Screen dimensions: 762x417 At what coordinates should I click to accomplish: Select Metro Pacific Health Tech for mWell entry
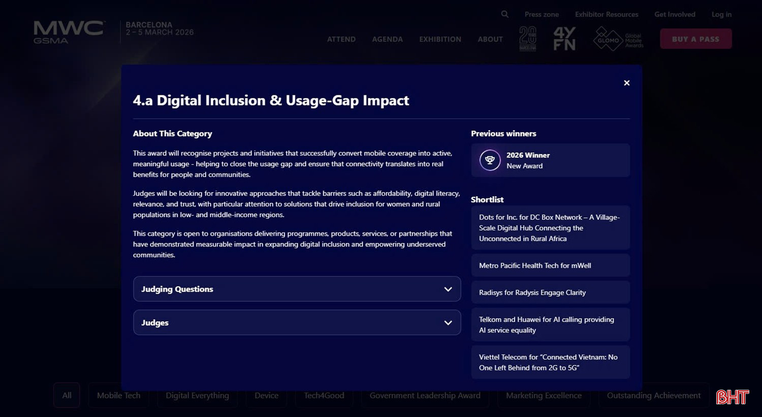[x=550, y=265]
